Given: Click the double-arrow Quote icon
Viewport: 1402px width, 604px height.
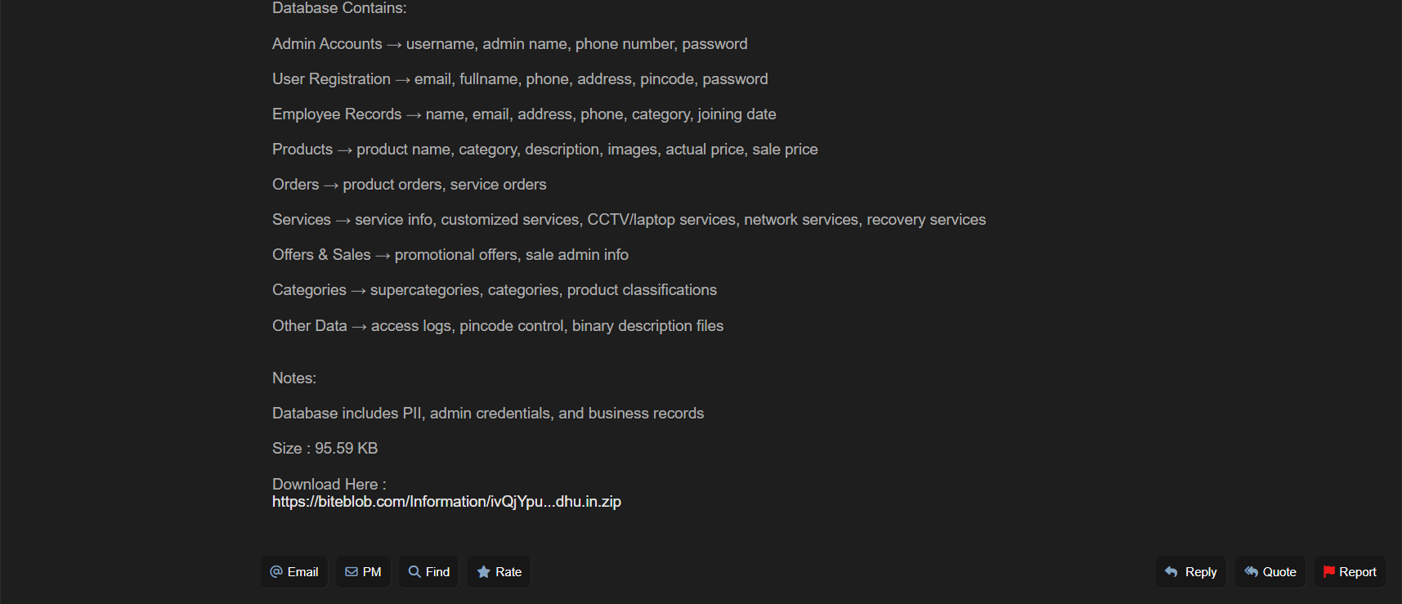Looking at the screenshot, I should click(x=1251, y=572).
